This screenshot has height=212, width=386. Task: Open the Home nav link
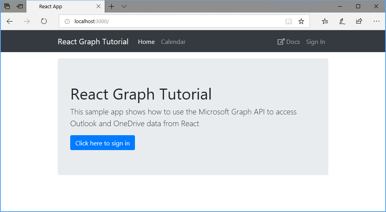[146, 42]
